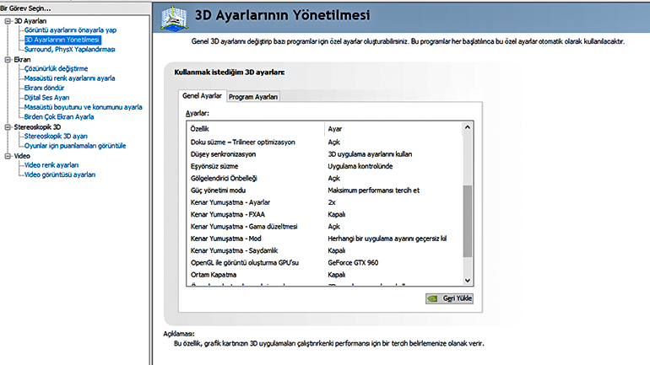The image size is (650, 365).
Task: Select Kenar Yumuşatma - Ayarlar row
Action: pos(325,202)
